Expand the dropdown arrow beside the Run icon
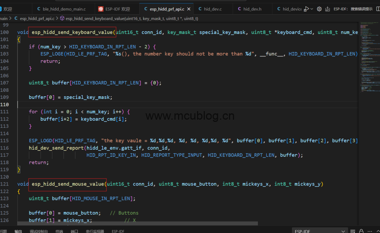 pyautogui.click(x=312, y=9)
